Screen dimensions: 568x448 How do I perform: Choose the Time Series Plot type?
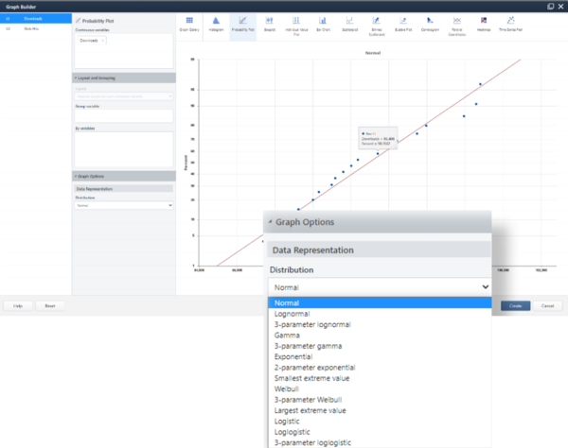(510, 25)
